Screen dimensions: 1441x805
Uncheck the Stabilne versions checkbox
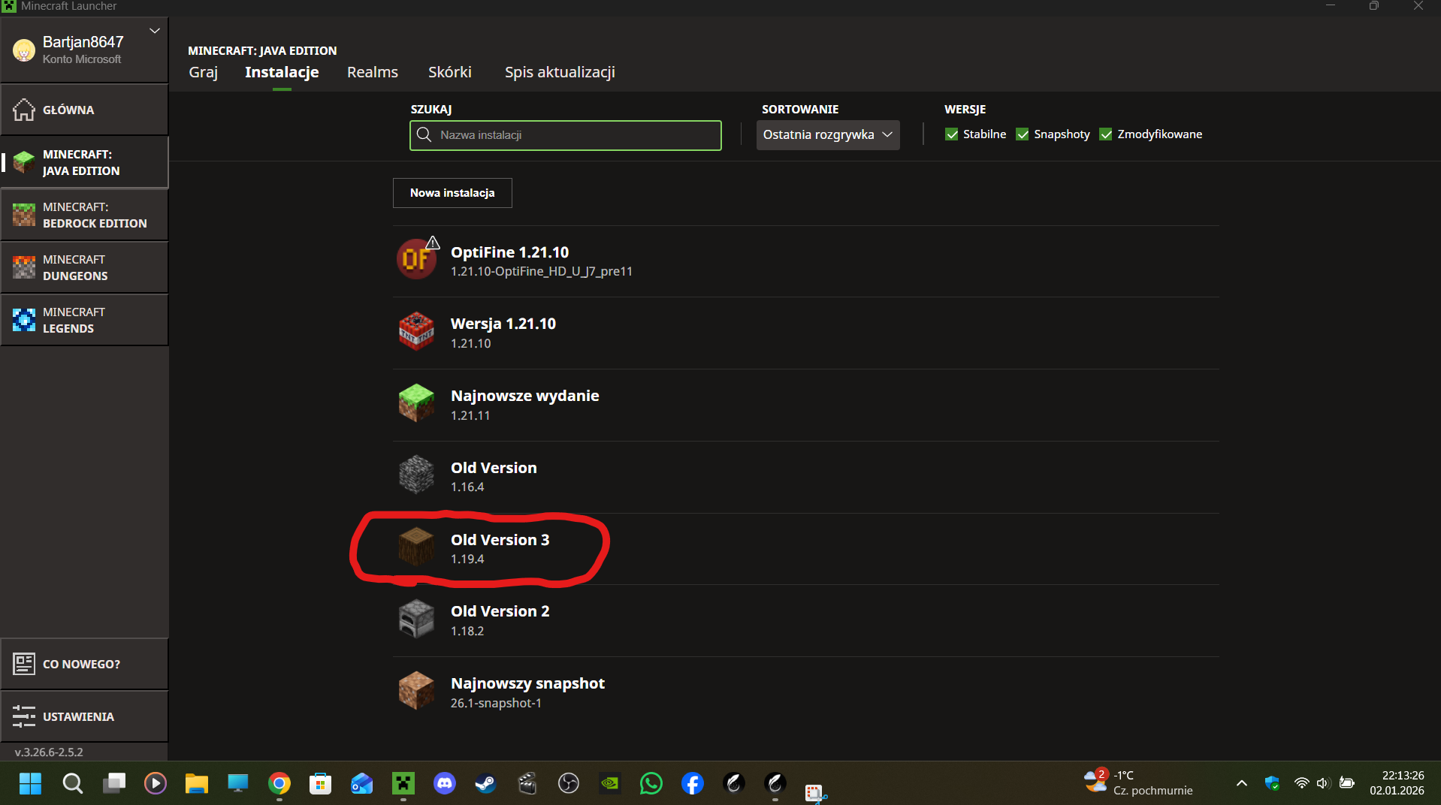coord(952,134)
